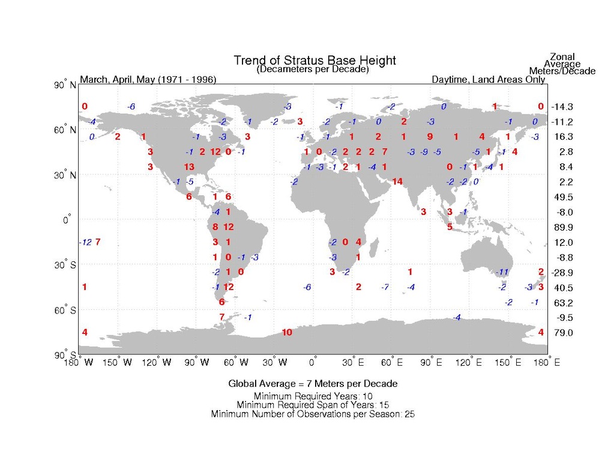Click the zonal average value 89.9
The image size is (605, 454).
point(564,227)
